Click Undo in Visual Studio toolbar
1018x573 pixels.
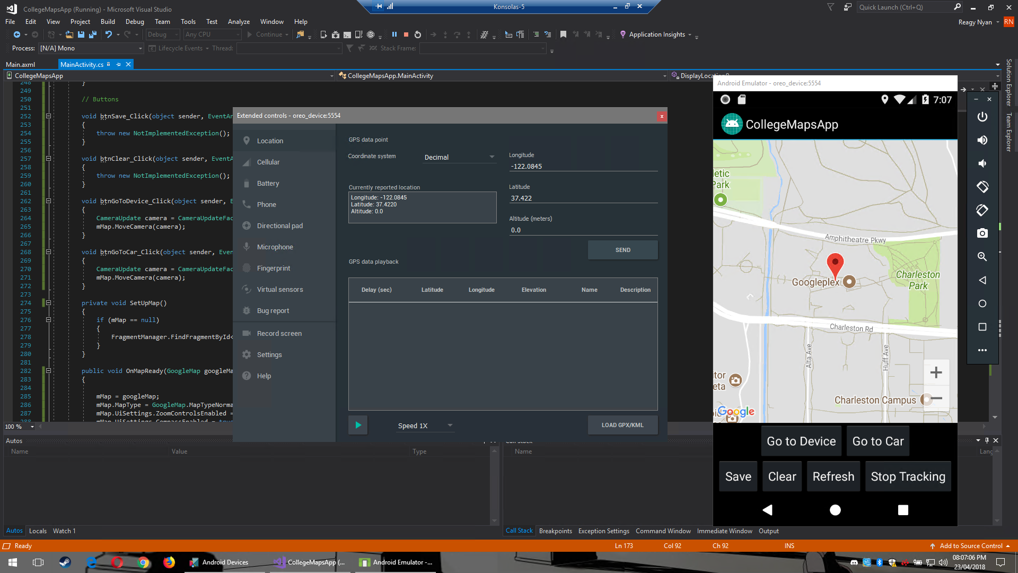pyautogui.click(x=109, y=34)
